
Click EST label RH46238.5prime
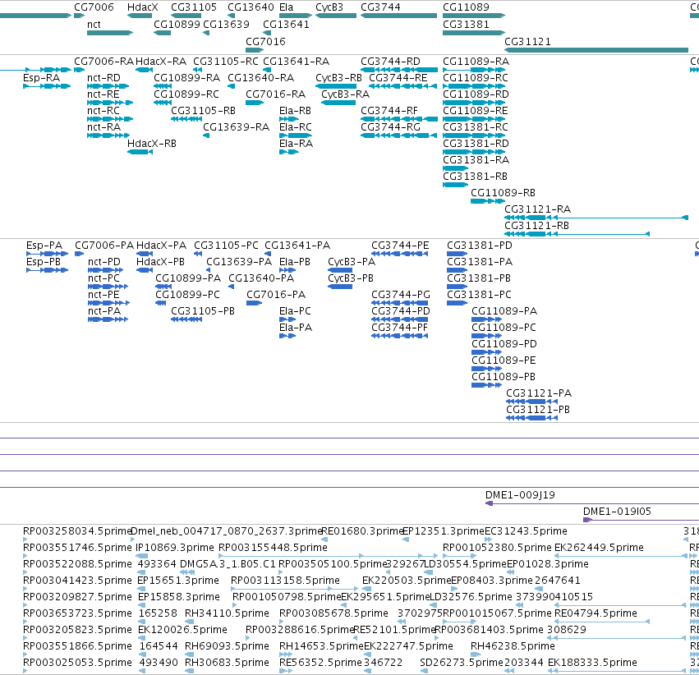tap(513, 645)
